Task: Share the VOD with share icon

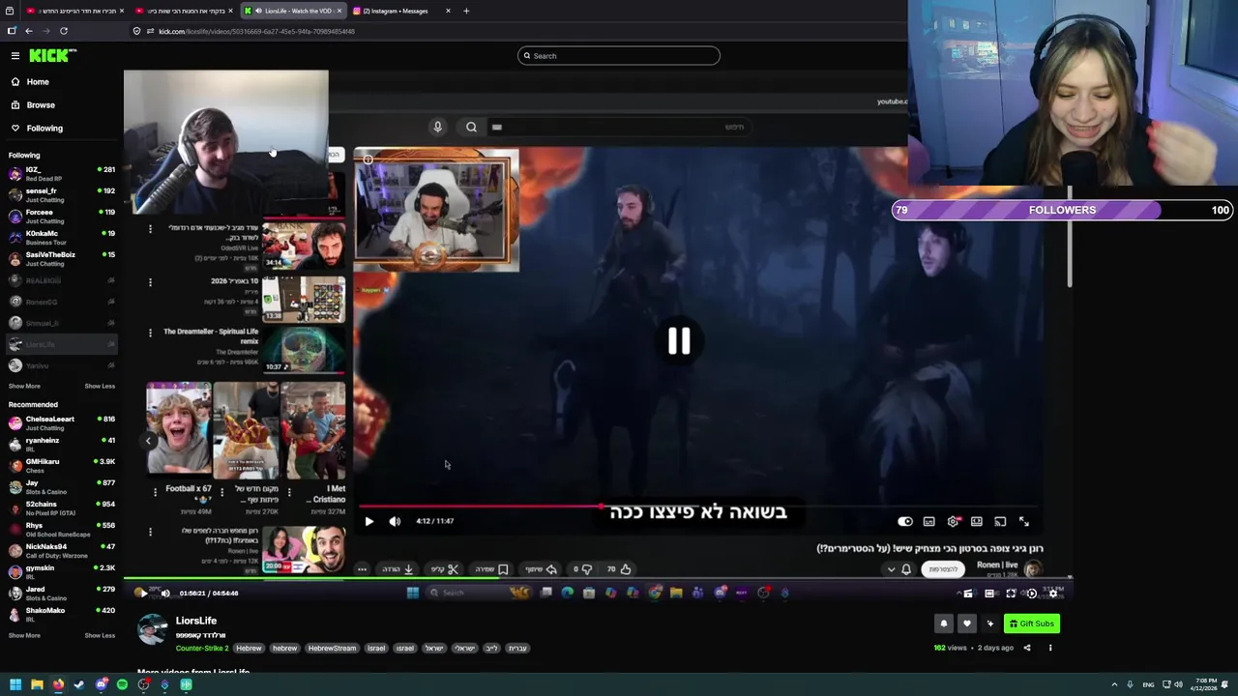Action: [x=1027, y=648]
